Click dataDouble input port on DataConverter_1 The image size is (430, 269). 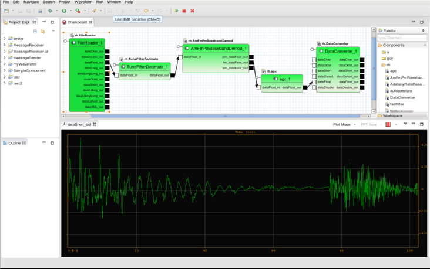(314, 88)
